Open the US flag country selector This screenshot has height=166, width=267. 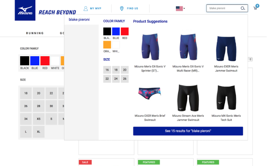180,8
